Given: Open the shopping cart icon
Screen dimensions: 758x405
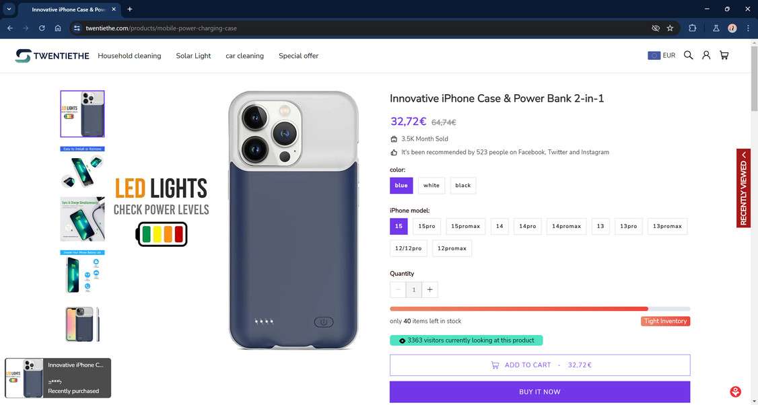Looking at the screenshot, I should [x=724, y=55].
